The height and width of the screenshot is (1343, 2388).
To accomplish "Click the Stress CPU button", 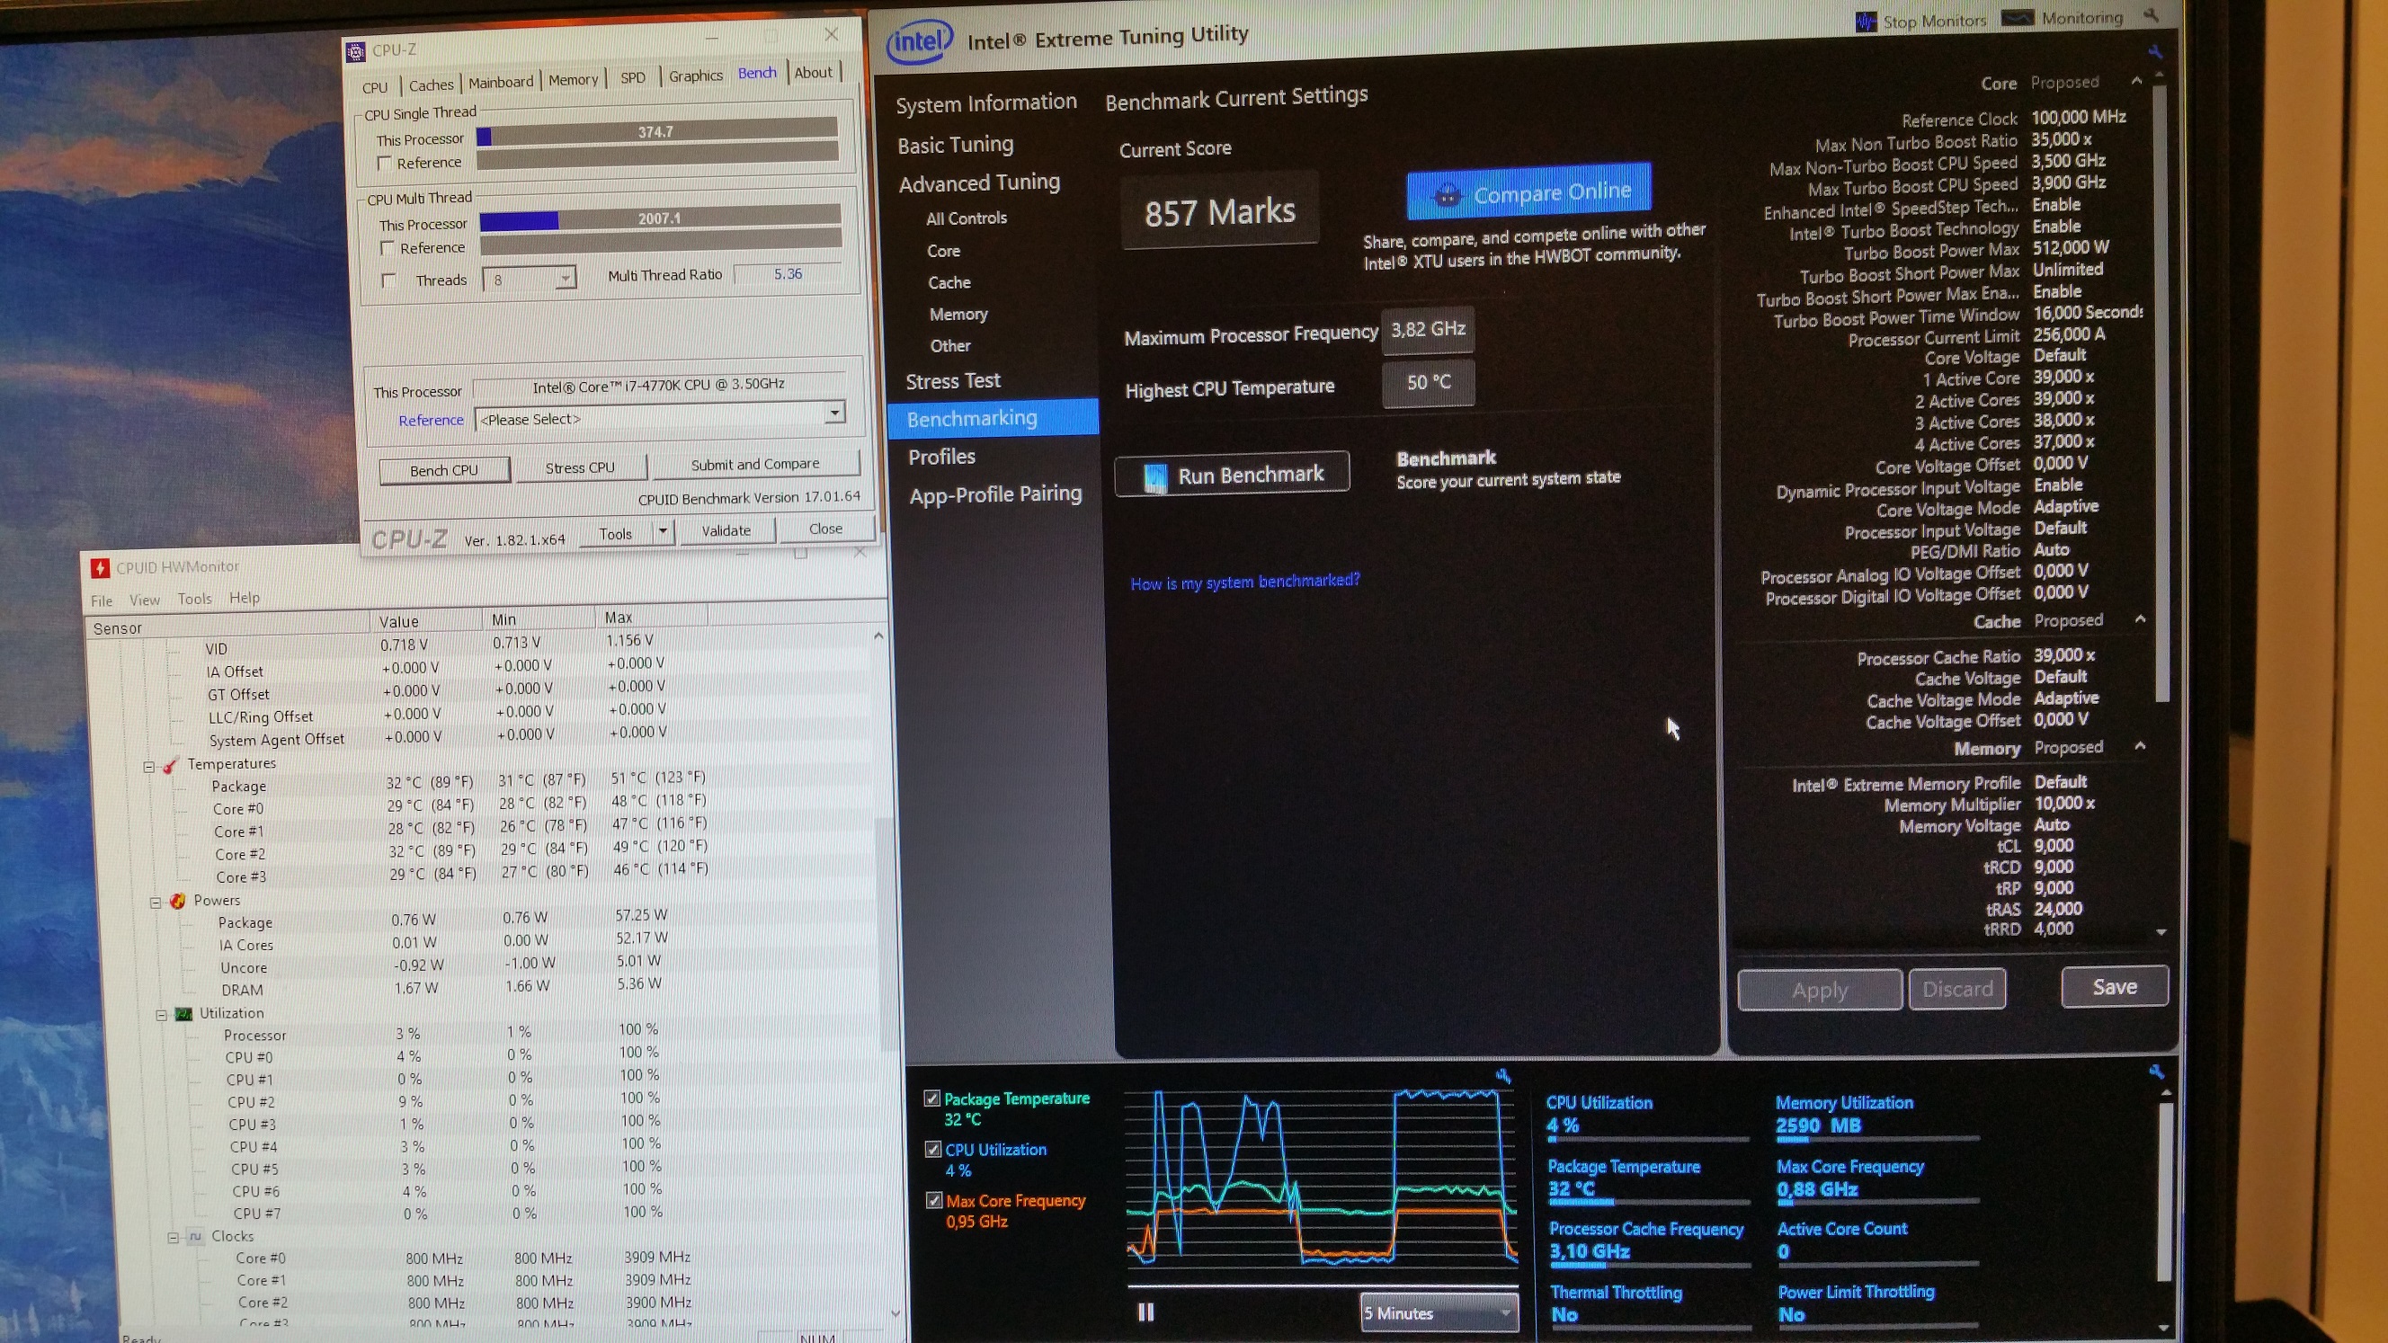I will pyautogui.click(x=579, y=468).
